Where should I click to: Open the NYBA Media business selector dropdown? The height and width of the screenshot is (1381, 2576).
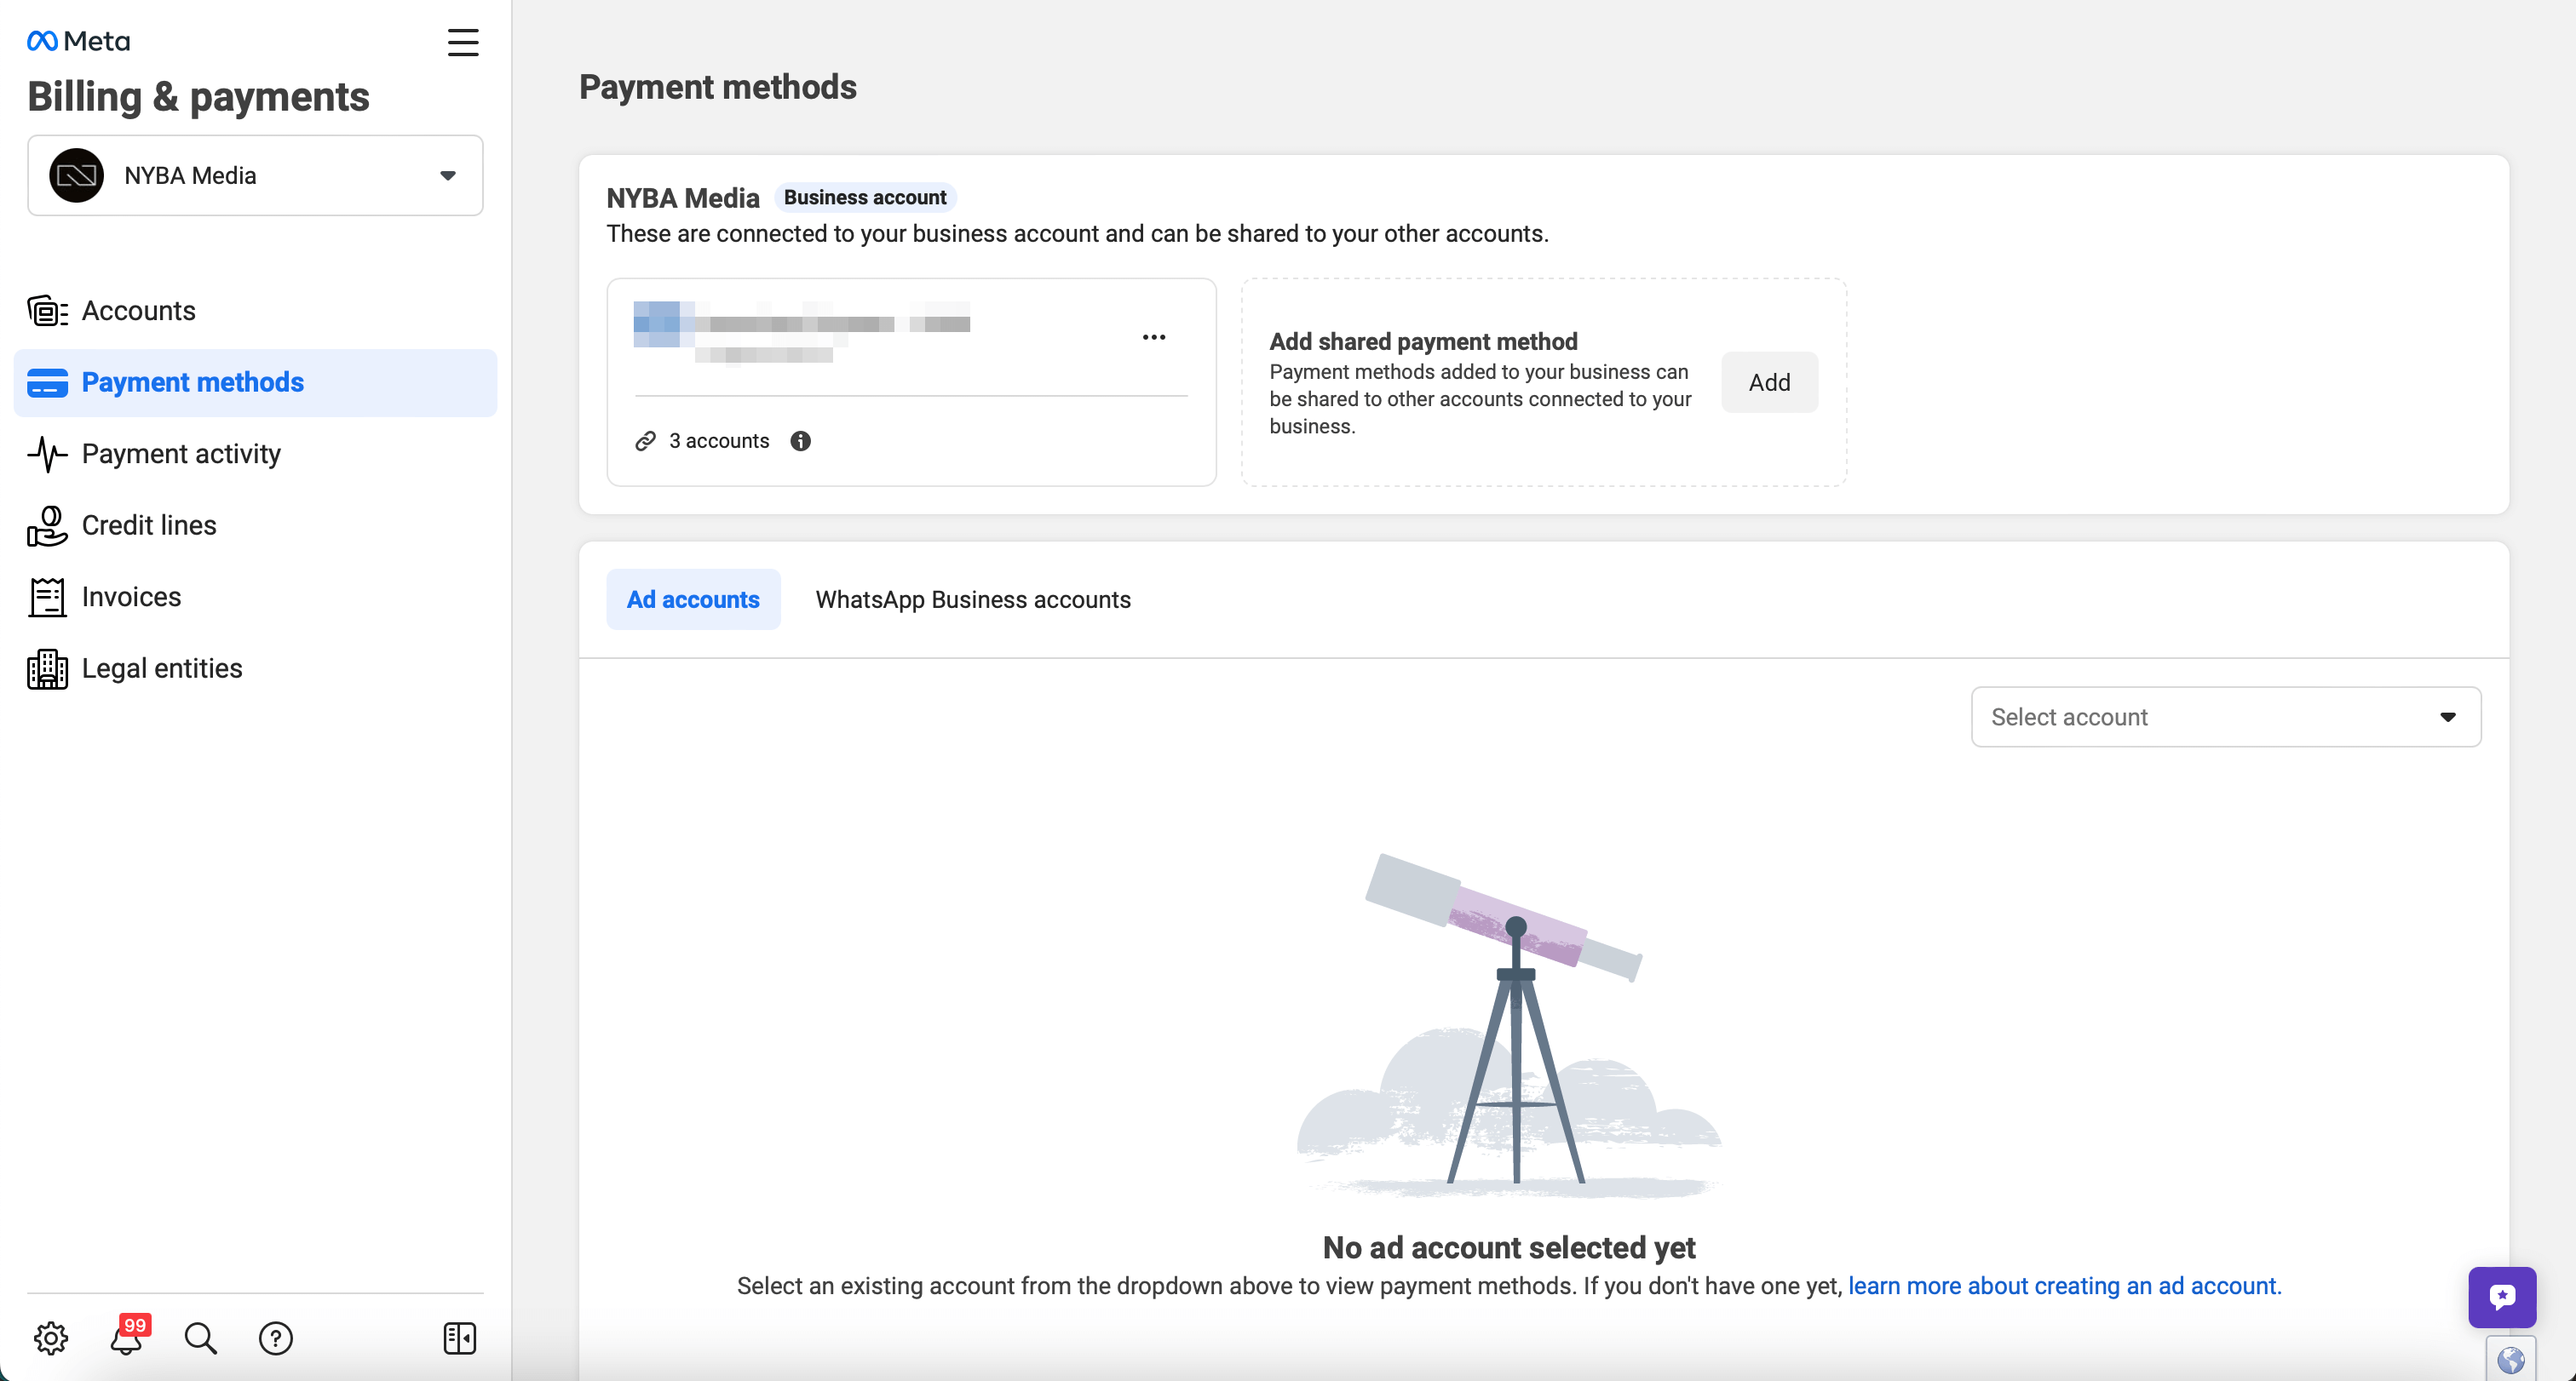pos(255,176)
